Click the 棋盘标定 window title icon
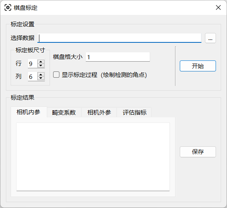 (x=8, y=7)
